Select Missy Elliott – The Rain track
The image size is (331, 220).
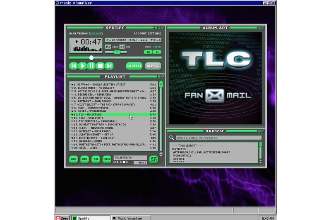tap(113, 104)
